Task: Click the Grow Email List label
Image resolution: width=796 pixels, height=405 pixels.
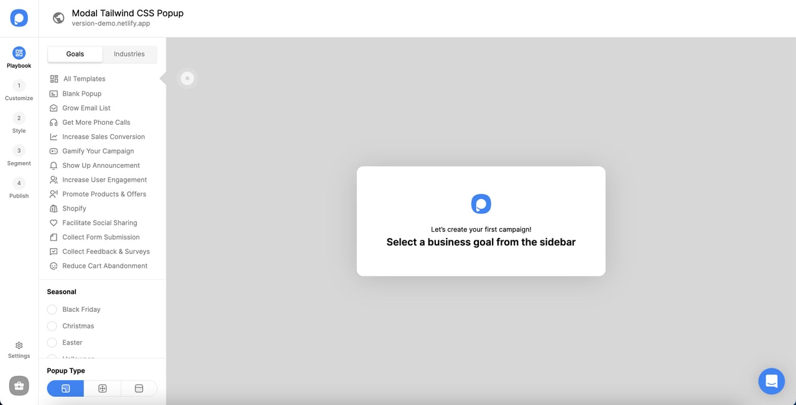Action: [x=86, y=108]
